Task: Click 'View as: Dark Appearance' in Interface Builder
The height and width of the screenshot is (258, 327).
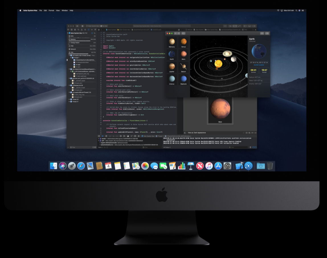Action: click(197, 133)
